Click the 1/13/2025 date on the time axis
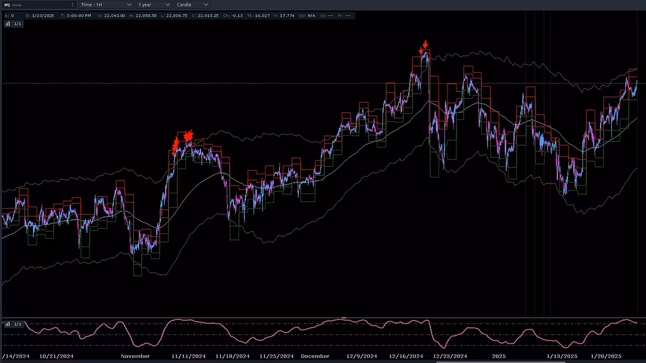 pos(562,356)
